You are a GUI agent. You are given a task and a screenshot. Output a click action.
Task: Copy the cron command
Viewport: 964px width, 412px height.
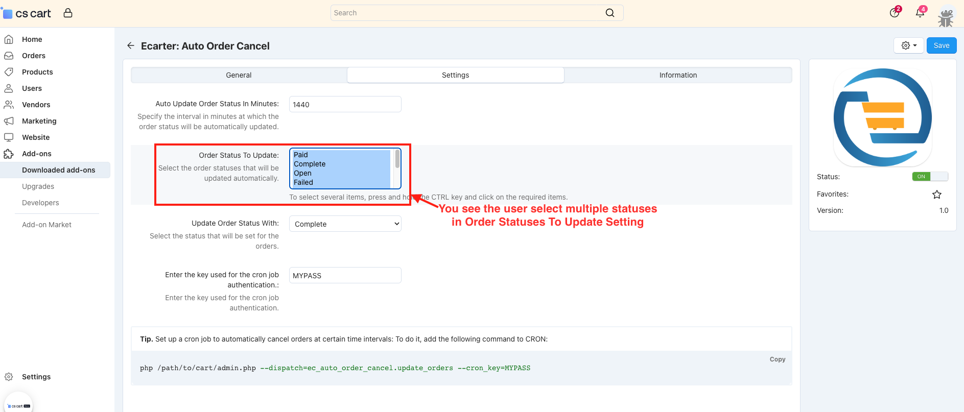click(x=778, y=359)
